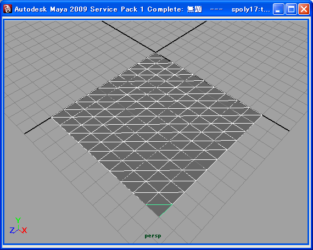
Task: Pick the rightmost corner vertex of the plane
Action: point(262,115)
